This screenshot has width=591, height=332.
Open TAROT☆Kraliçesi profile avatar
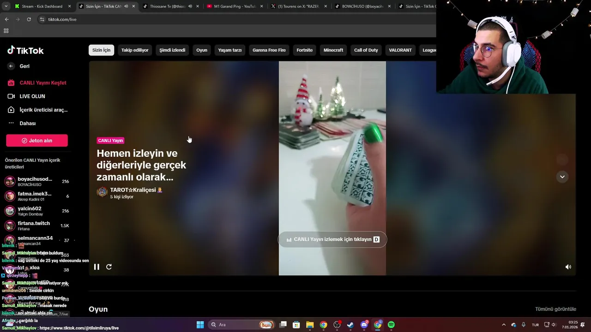click(102, 192)
